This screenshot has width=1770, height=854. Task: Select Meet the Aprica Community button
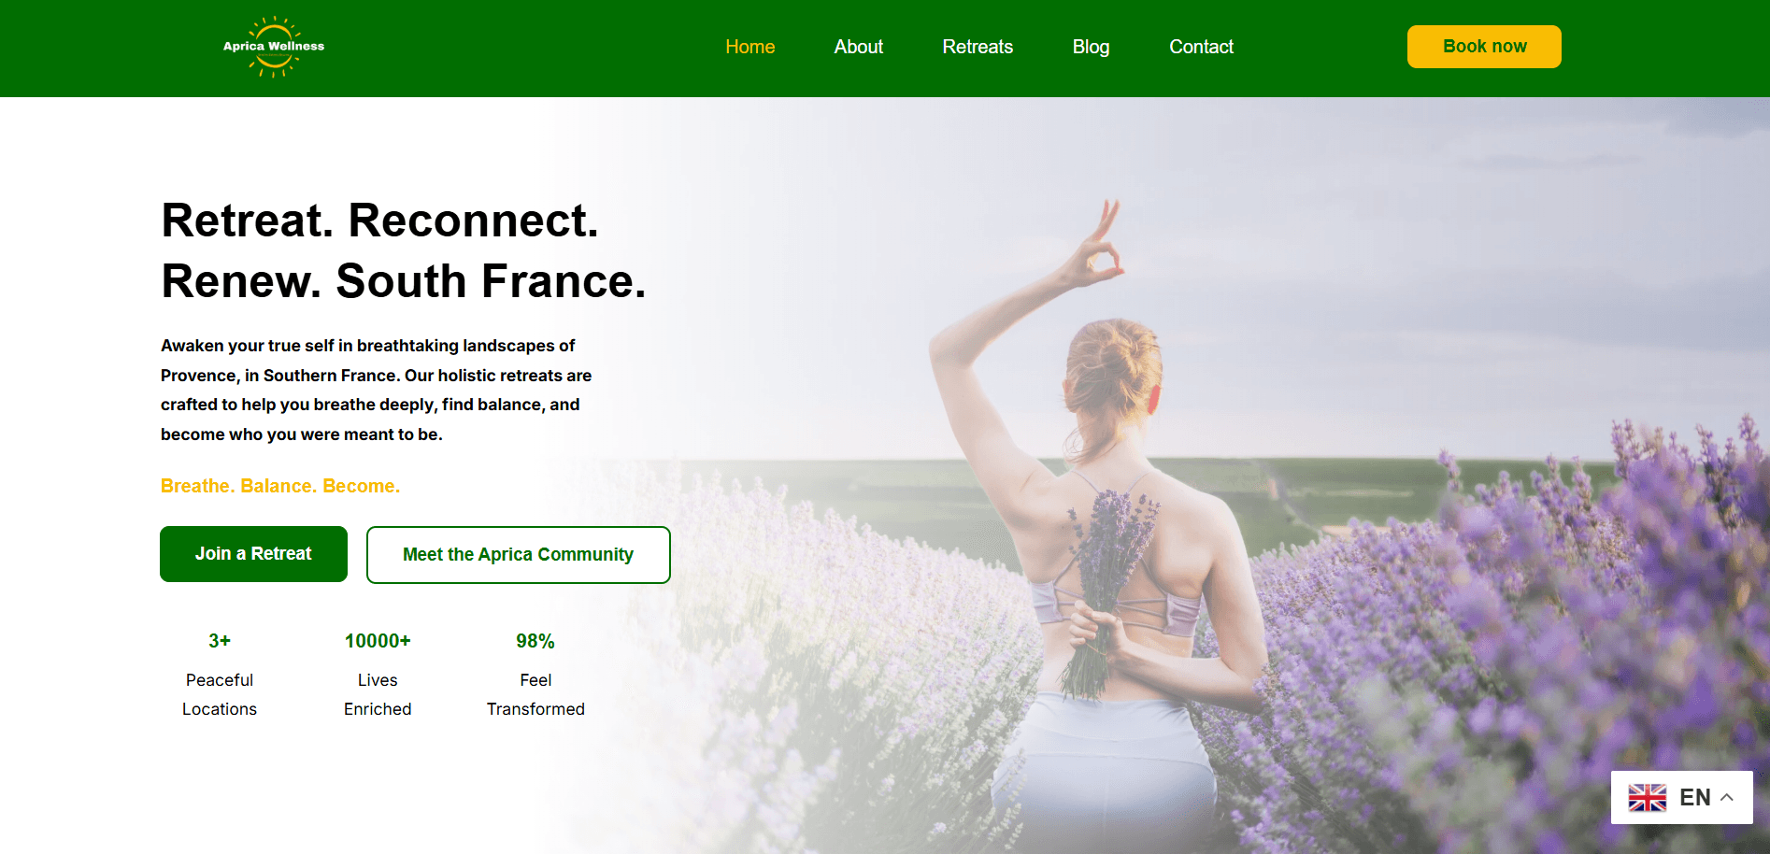click(519, 555)
